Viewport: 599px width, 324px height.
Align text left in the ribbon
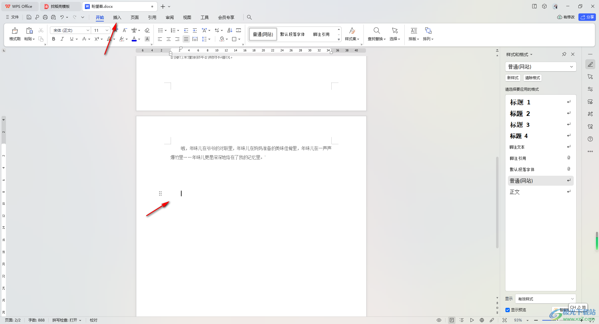click(x=160, y=39)
